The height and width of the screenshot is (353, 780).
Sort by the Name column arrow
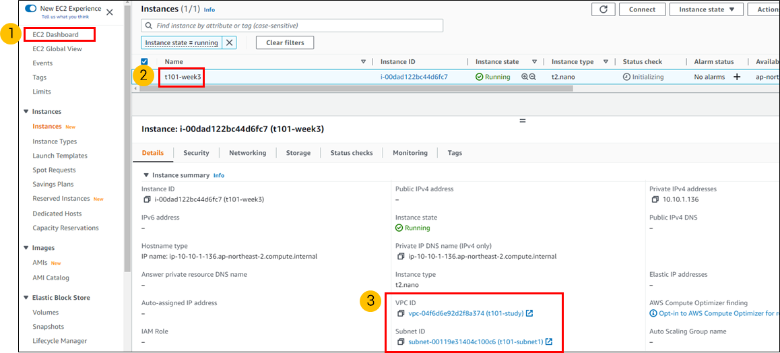click(363, 62)
